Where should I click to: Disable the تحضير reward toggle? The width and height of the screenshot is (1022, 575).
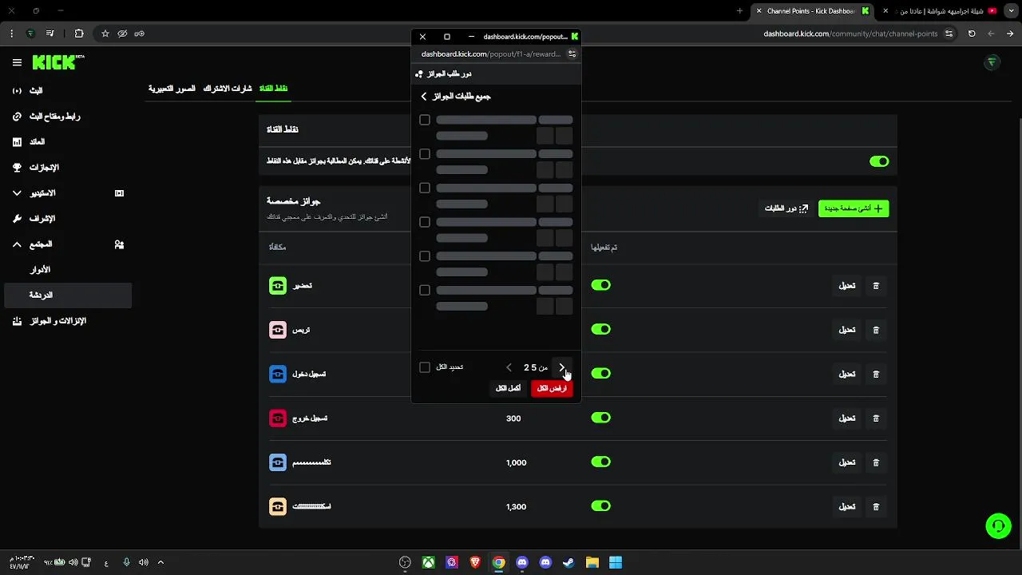(x=600, y=285)
